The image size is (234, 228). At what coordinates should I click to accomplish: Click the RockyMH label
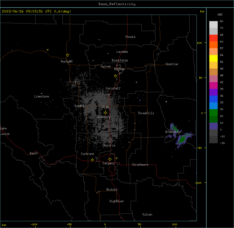click(x=67, y=61)
